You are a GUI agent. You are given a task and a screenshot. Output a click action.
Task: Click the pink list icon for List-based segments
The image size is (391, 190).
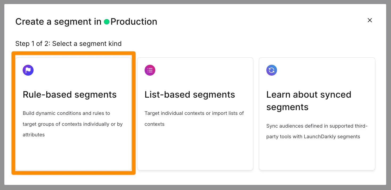[x=150, y=70]
